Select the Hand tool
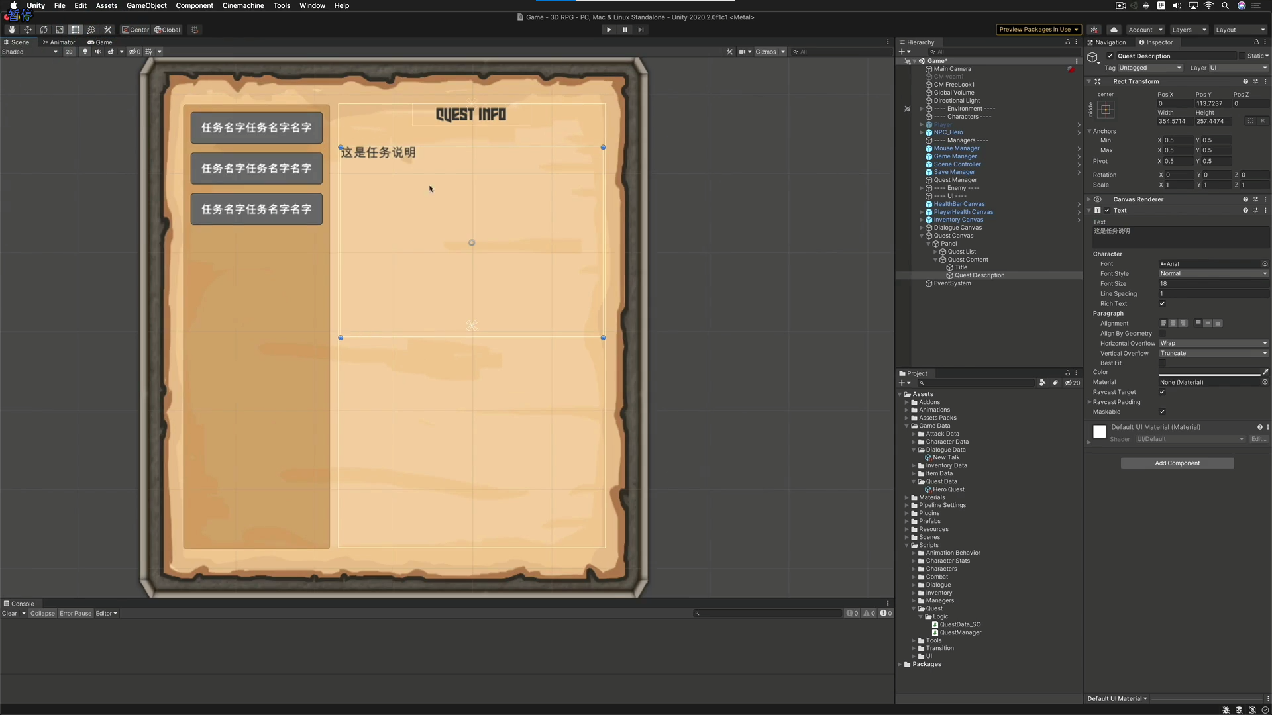This screenshot has width=1272, height=715. pos(11,30)
